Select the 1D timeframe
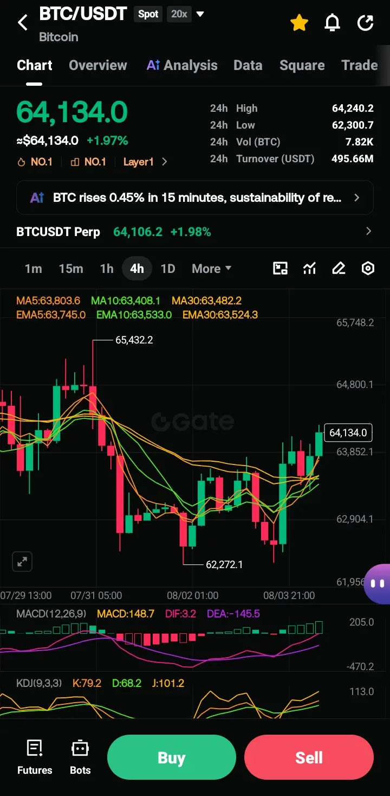The height and width of the screenshot is (796, 390). click(168, 269)
